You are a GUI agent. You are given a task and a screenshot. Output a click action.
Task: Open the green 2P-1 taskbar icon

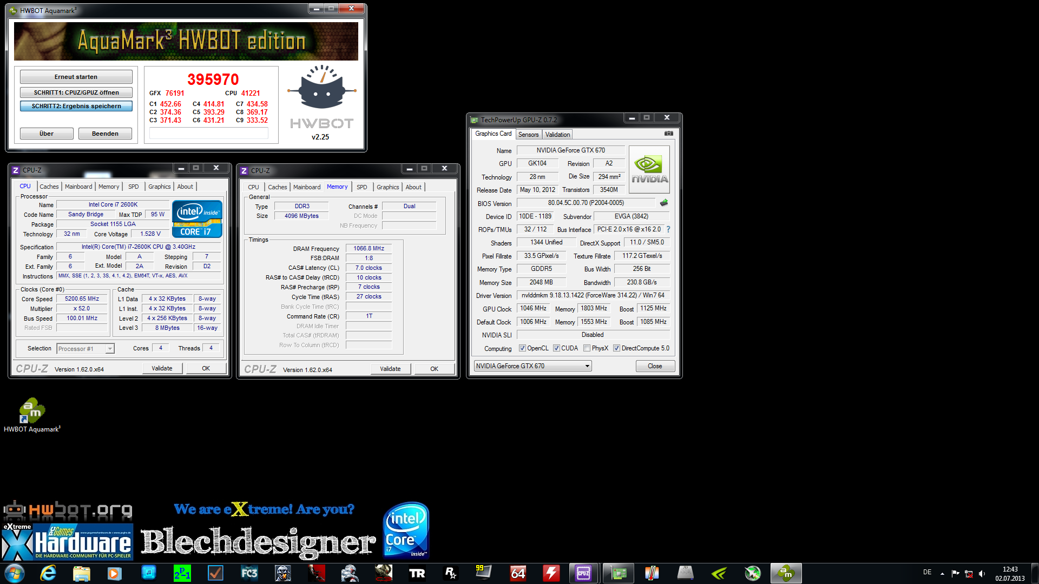(x=182, y=573)
